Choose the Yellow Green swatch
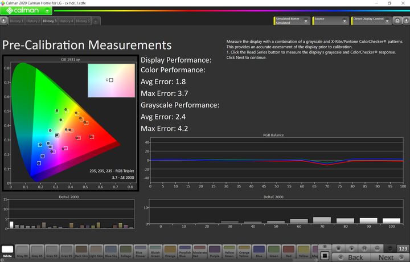Image resolution: width=410 pixels, height=262 pixels. pyautogui.click(x=229, y=251)
